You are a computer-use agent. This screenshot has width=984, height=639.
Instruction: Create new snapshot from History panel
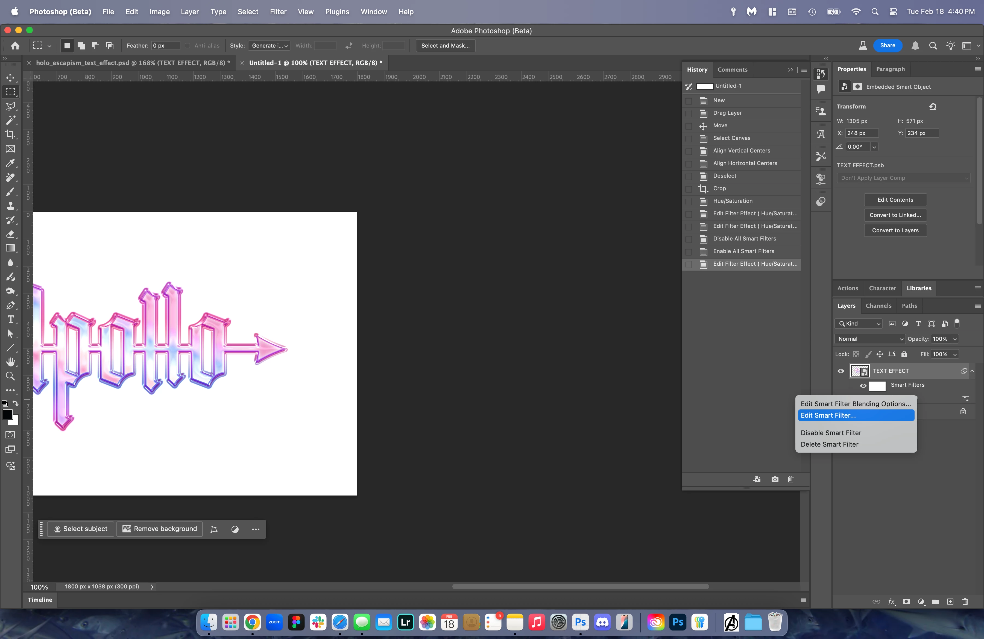775,479
